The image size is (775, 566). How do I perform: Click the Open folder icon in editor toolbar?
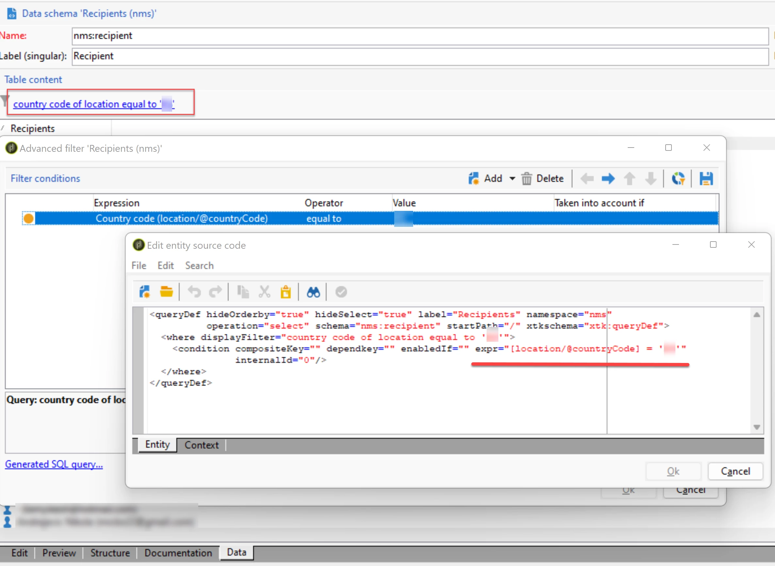[166, 292]
